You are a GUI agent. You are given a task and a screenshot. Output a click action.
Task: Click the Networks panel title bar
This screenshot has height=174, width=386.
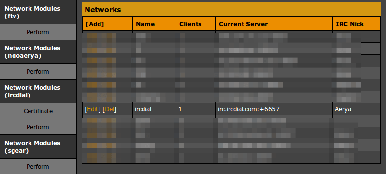[x=231, y=9]
